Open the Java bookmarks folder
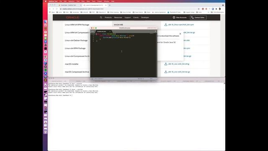Screen dimensions: 268x151 pyautogui.click(x=59, y=12)
